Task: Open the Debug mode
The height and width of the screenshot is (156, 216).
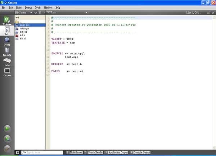Action: click(x=7, y=41)
